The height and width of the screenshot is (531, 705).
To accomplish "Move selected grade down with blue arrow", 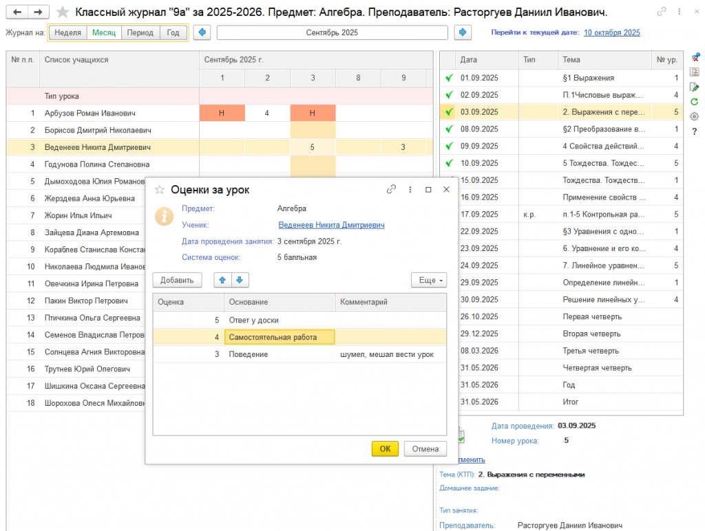I will pyautogui.click(x=240, y=280).
